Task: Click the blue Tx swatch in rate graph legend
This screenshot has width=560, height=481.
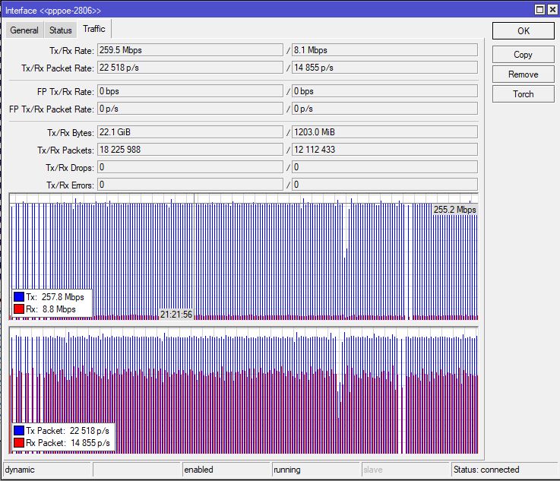Action: (19, 297)
